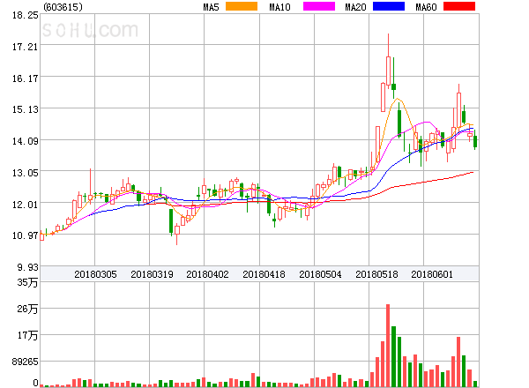Click the 26万 volume axis label

coord(27,309)
